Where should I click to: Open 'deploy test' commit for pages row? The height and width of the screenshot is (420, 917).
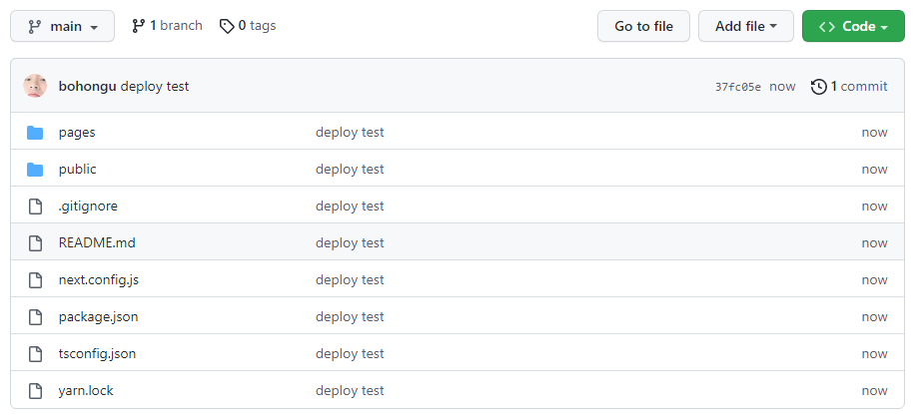(350, 133)
